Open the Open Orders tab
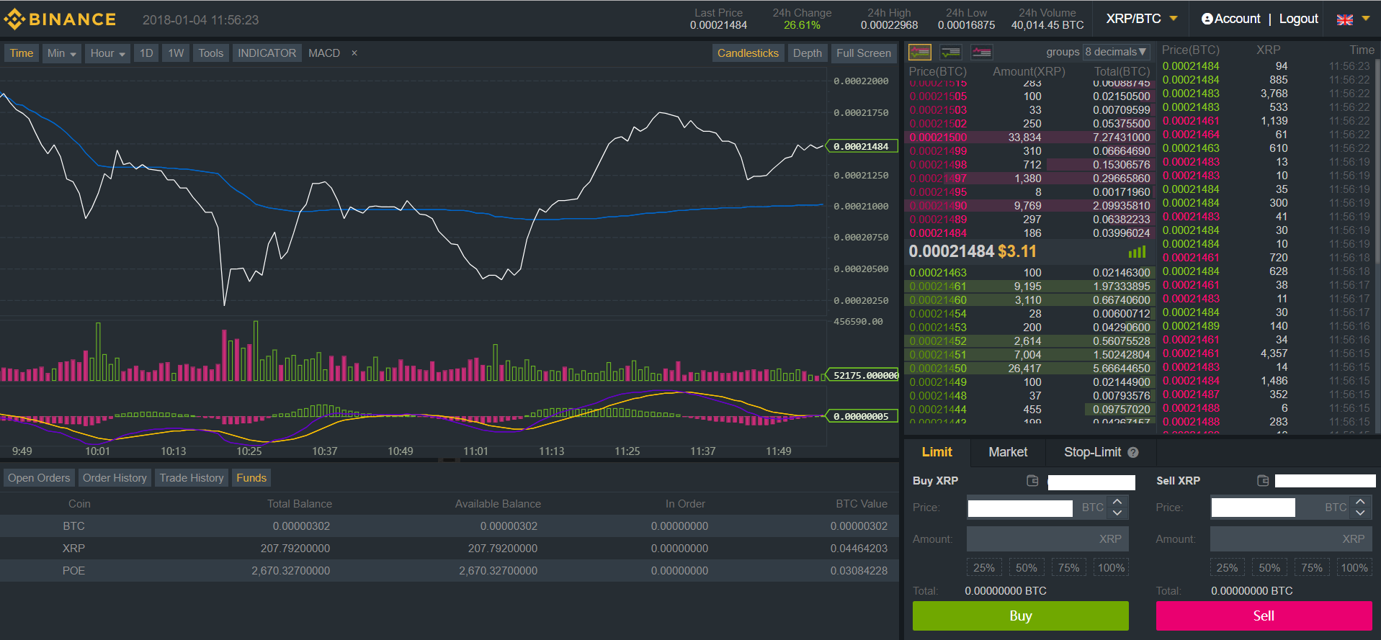The width and height of the screenshot is (1381, 640). [39, 478]
